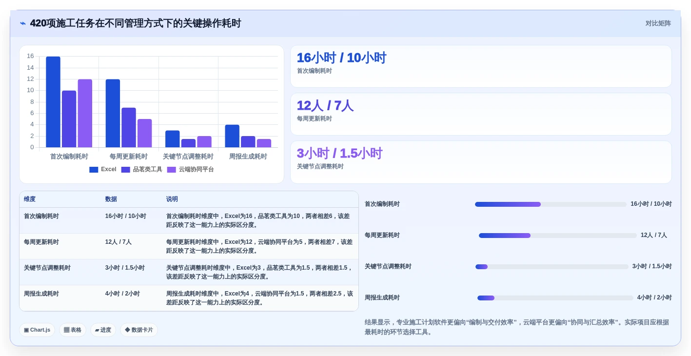Click the 首次编制耗时 progress bar
This screenshot has width=691, height=356.
coord(551,204)
